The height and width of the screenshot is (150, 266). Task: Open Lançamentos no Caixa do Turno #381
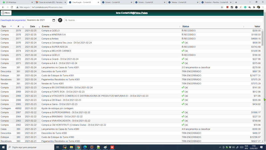point(60,68)
